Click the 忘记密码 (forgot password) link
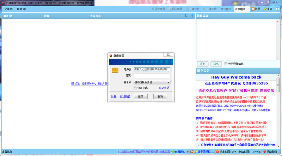 pos(164,88)
